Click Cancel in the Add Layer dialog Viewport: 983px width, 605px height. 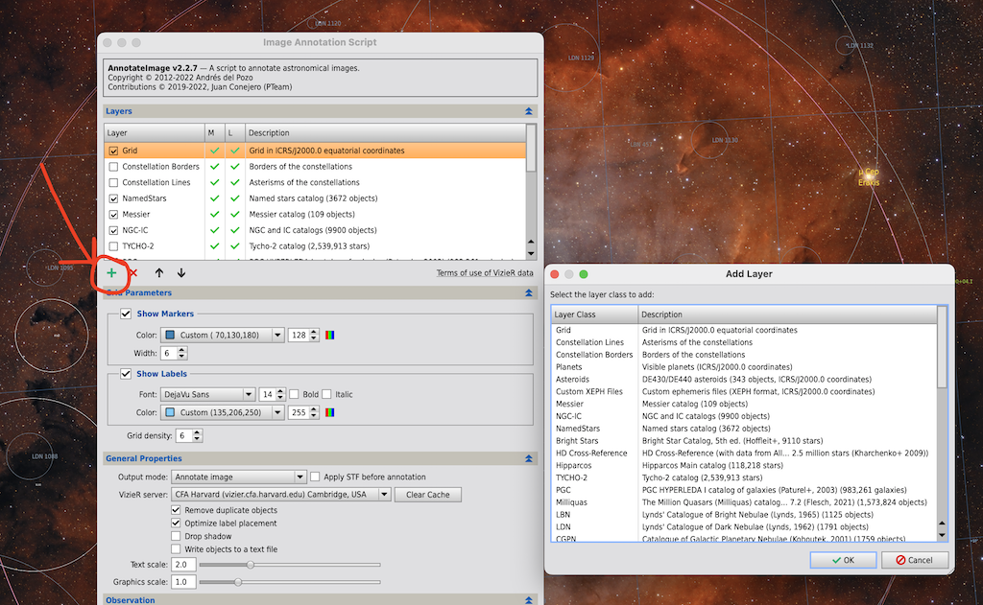click(x=915, y=560)
